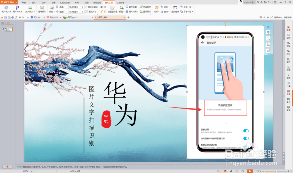Click the 更改图片 change picture button
This screenshot has width=293, height=173.
tap(145, 7)
